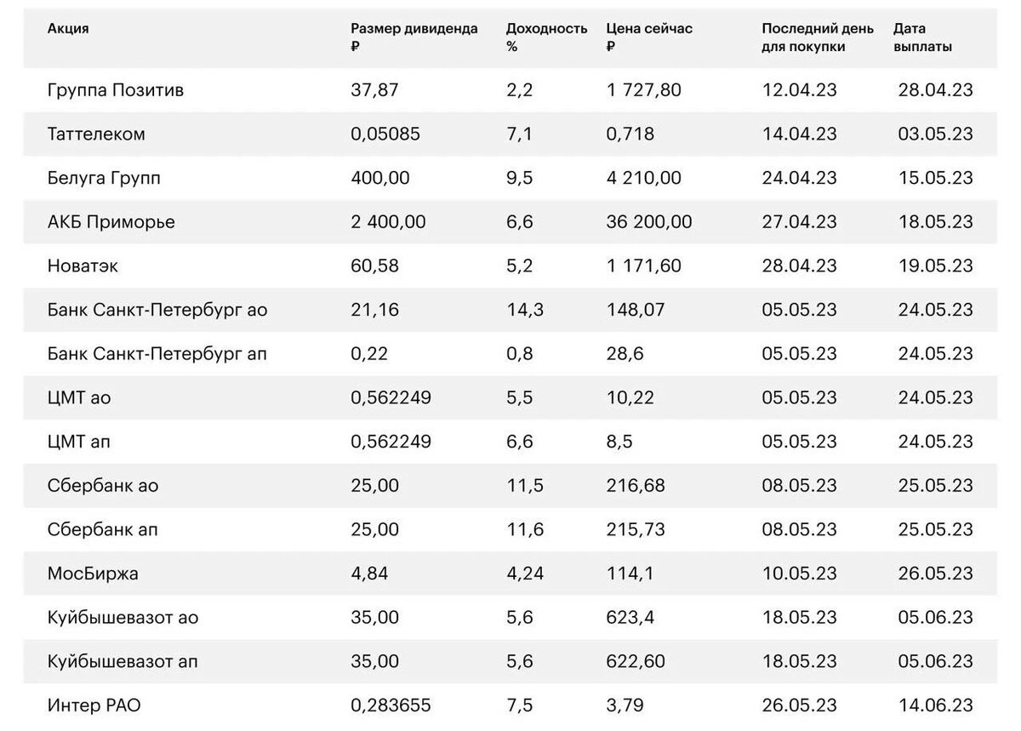Click the ЦМТ ао dividend value 0,562249

click(x=391, y=398)
